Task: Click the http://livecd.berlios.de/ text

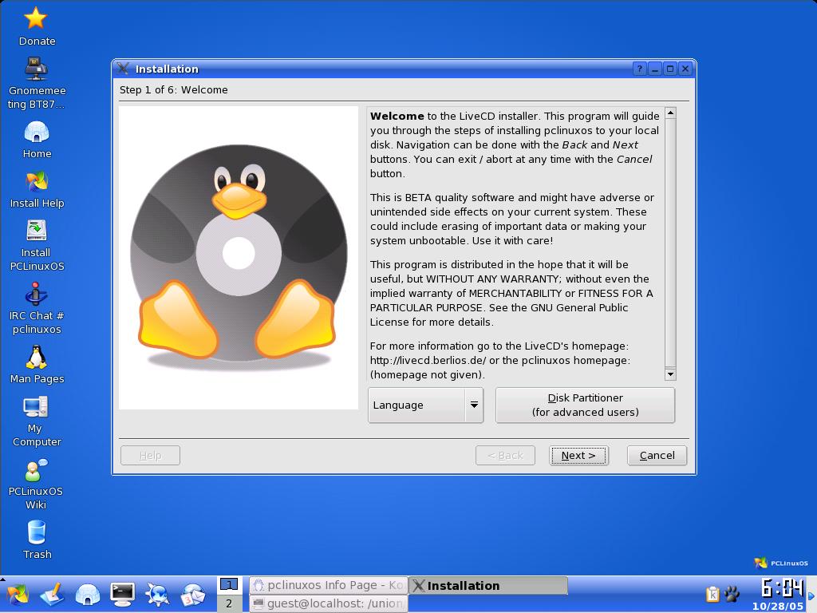Action: pos(428,360)
